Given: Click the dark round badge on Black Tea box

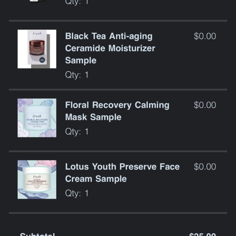Looking at the screenshot, I should point(42,60).
